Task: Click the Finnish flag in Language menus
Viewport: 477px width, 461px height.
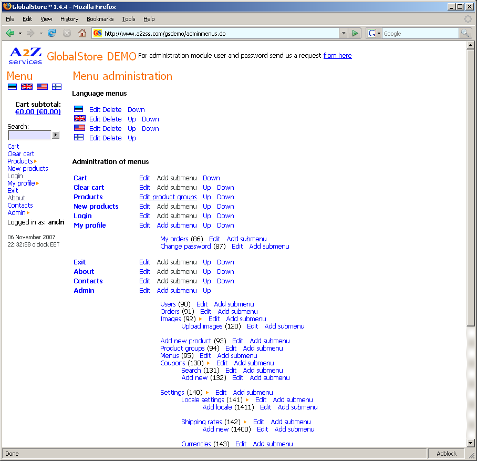Action: point(78,137)
